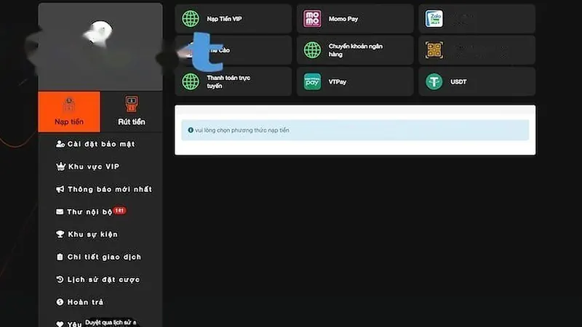Choose the Momo Pay logo icon
The height and width of the screenshot is (327, 582).
[312, 19]
